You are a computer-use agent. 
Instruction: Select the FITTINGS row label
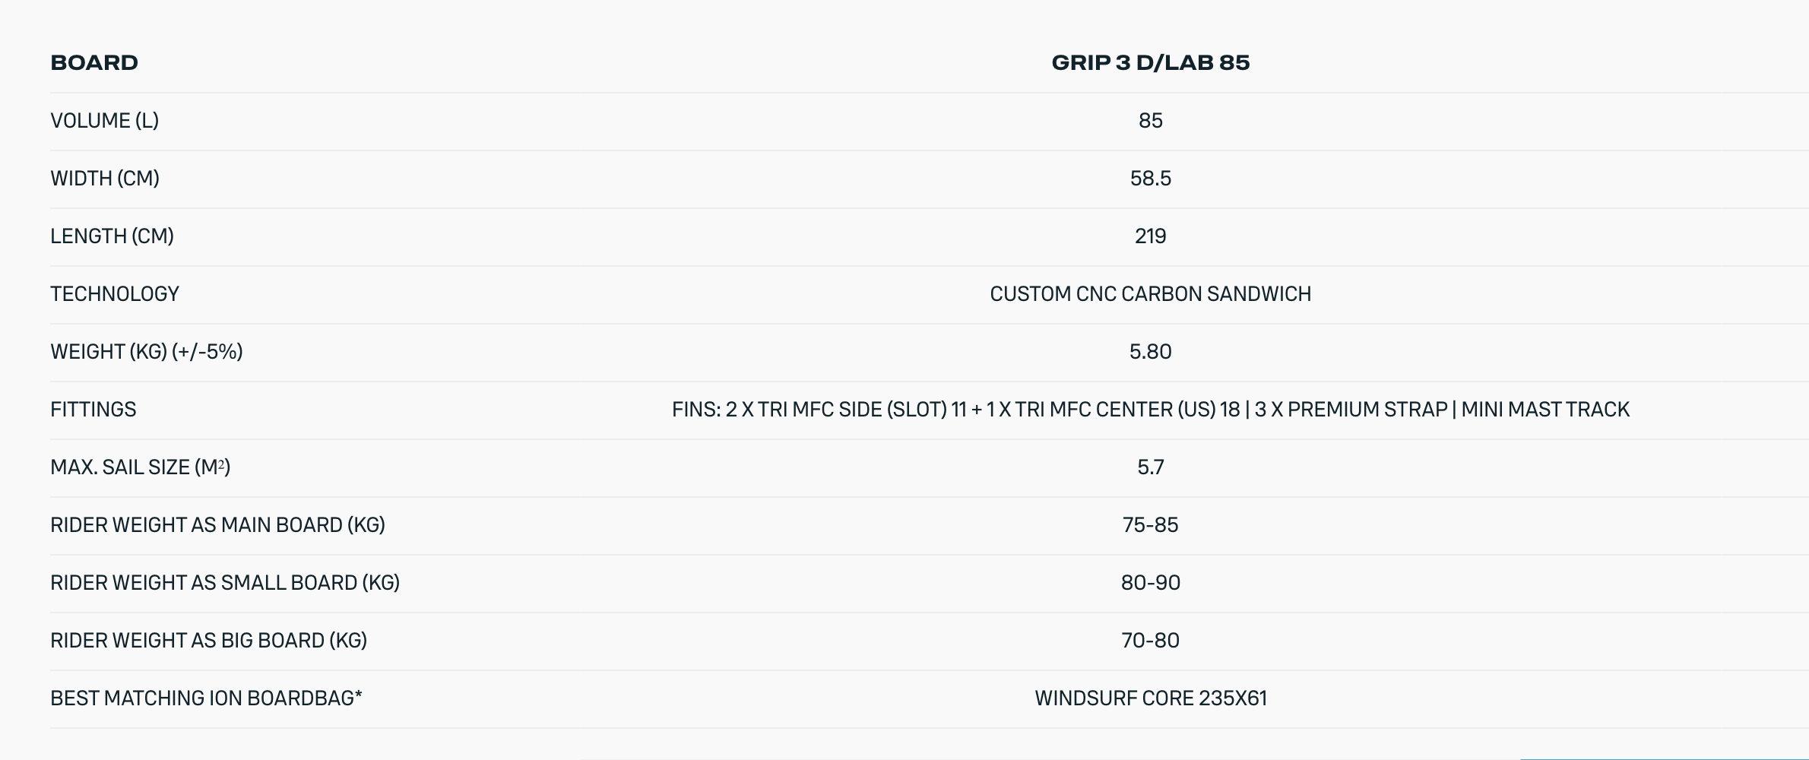coord(93,410)
